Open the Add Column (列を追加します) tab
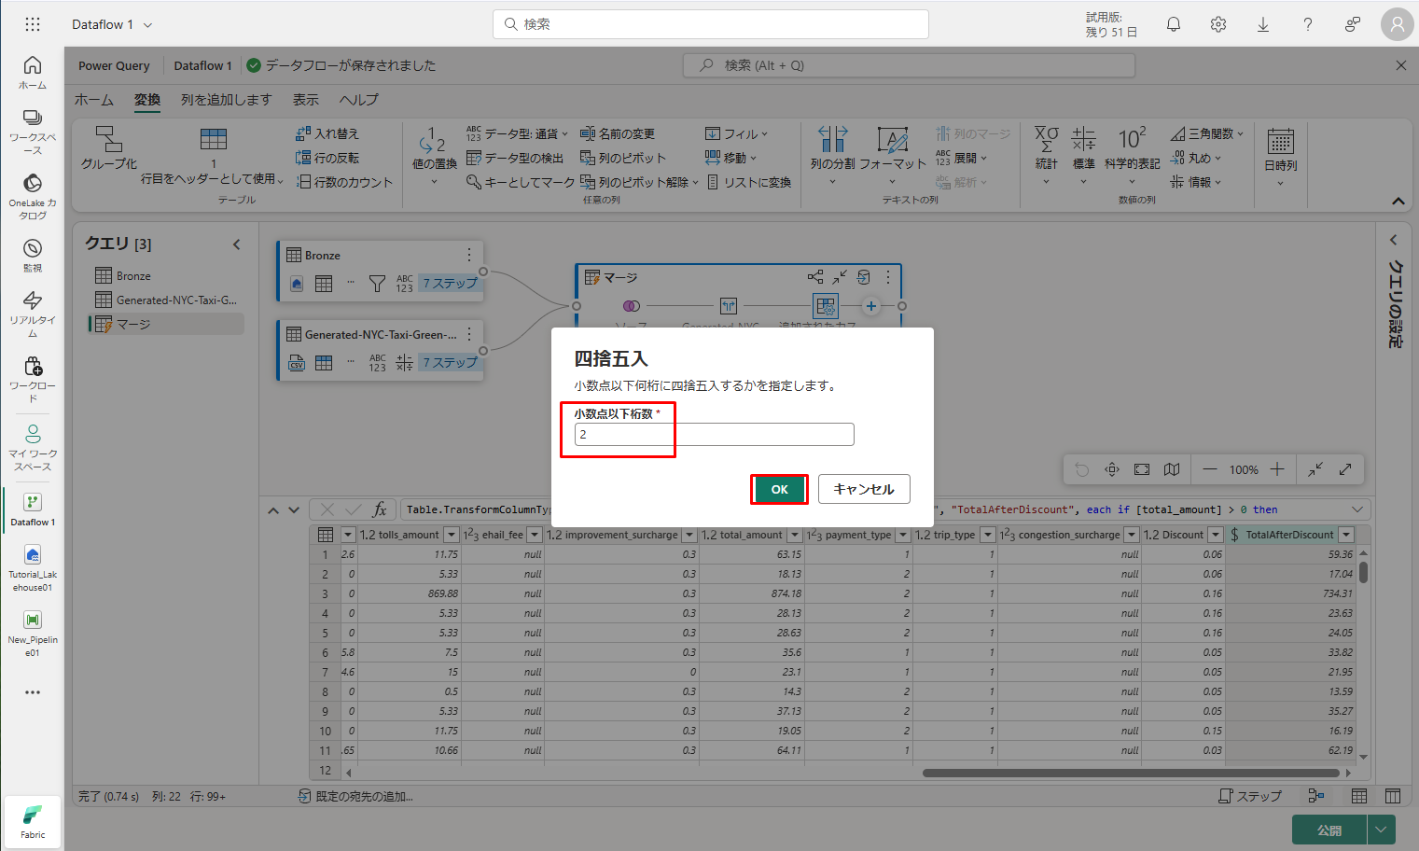1419x851 pixels. pyautogui.click(x=226, y=100)
